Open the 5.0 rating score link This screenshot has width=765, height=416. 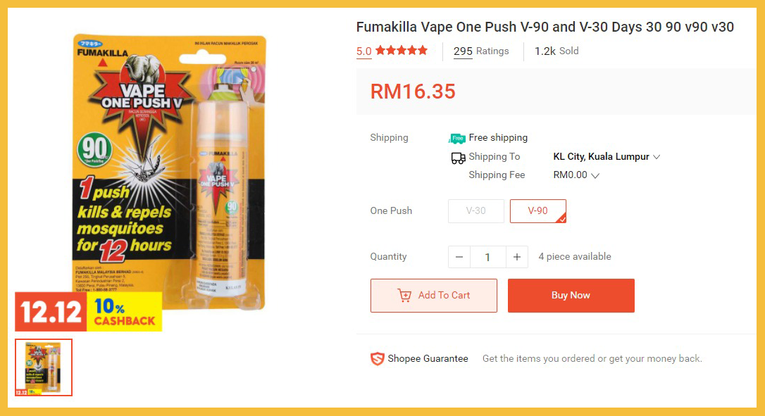coord(364,51)
